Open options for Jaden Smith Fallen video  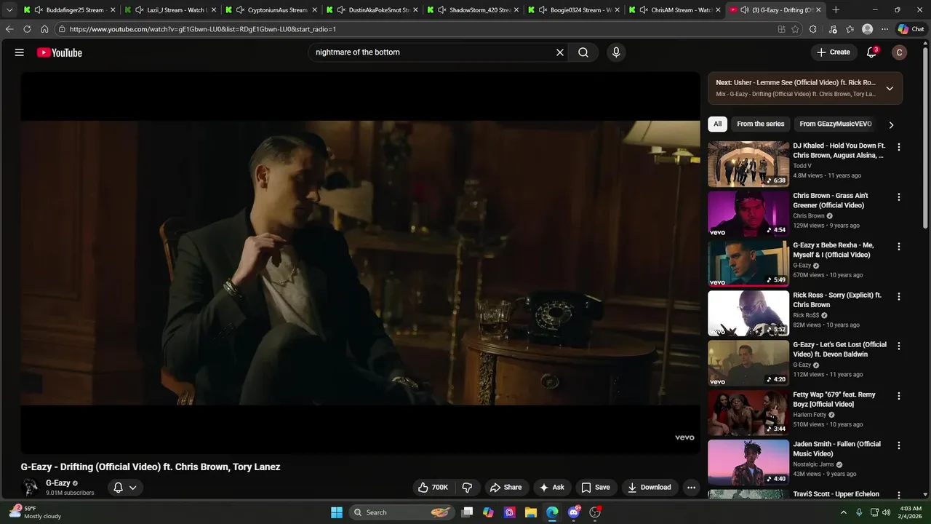click(899, 445)
